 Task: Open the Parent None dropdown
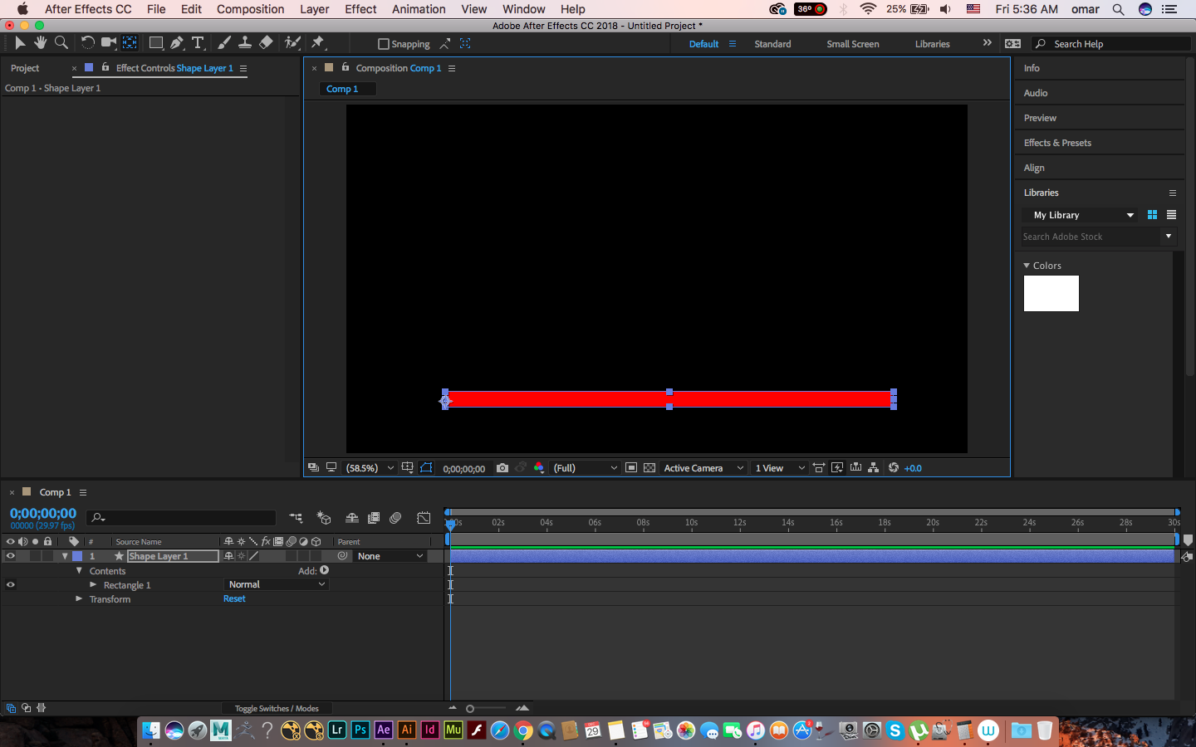click(x=390, y=556)
